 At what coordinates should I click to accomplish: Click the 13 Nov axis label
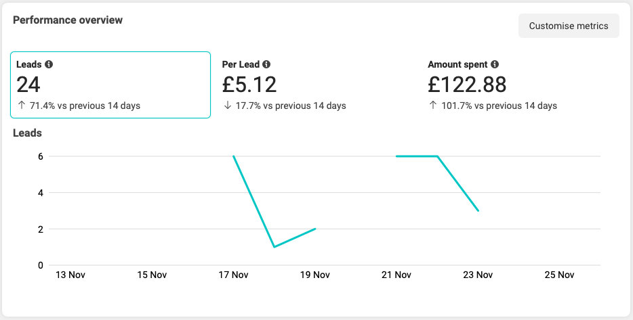70,275
